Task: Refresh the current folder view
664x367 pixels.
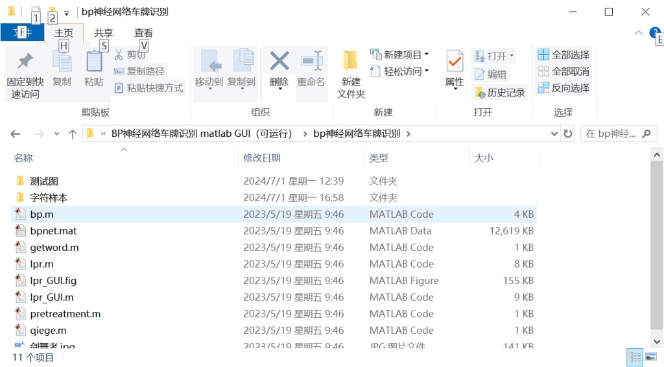Action: tap(568, 134)
